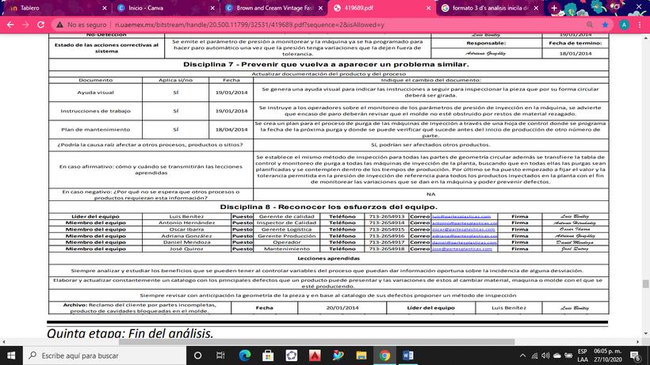Click the vertical scrollbar thumb
The height and width of the screenshot is (365, 650).
pyautogui.click(x=645, y=284)
